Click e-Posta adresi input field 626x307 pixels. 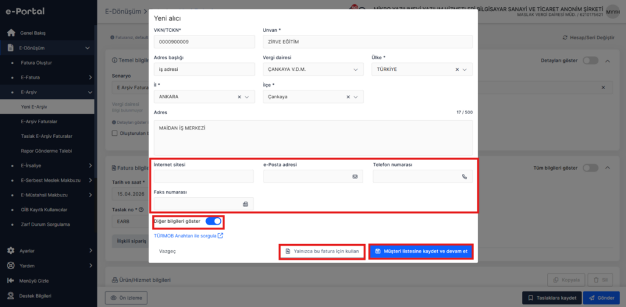pos(313,176)
